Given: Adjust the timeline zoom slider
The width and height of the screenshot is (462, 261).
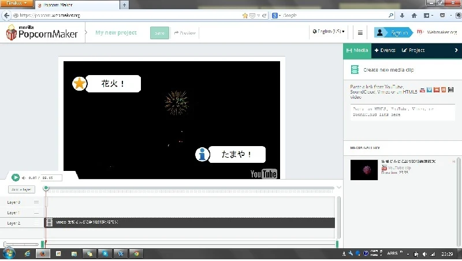Looking at the screenshot, I should [21, 244].
